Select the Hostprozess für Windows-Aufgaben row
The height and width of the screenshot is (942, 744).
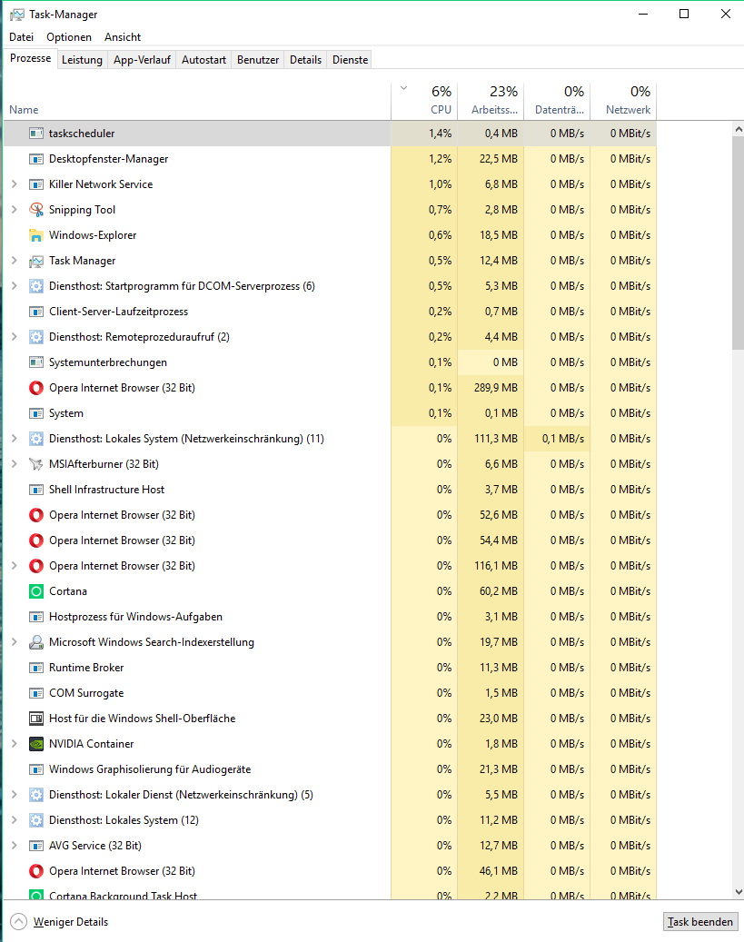point(330,617)
